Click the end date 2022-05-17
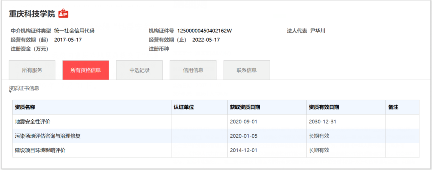This screenshot has width=432, height=170. (206, 40)
